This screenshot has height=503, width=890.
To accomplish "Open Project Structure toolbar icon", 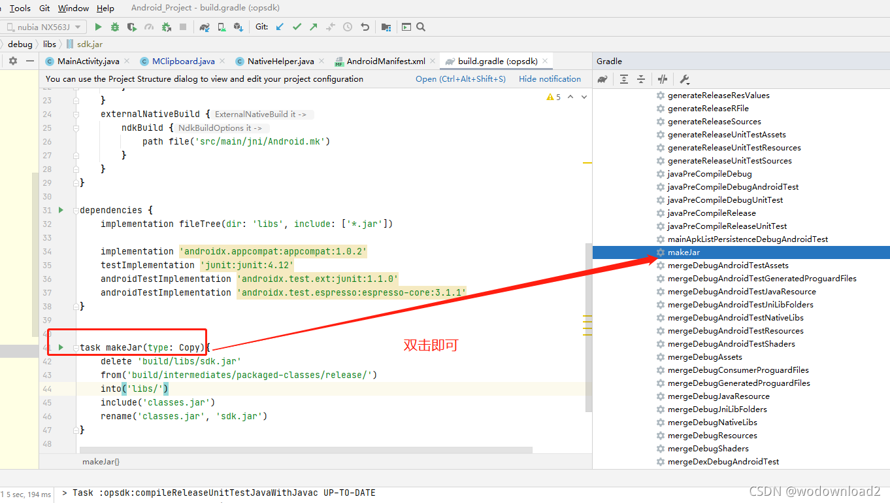I will (386, 27).
